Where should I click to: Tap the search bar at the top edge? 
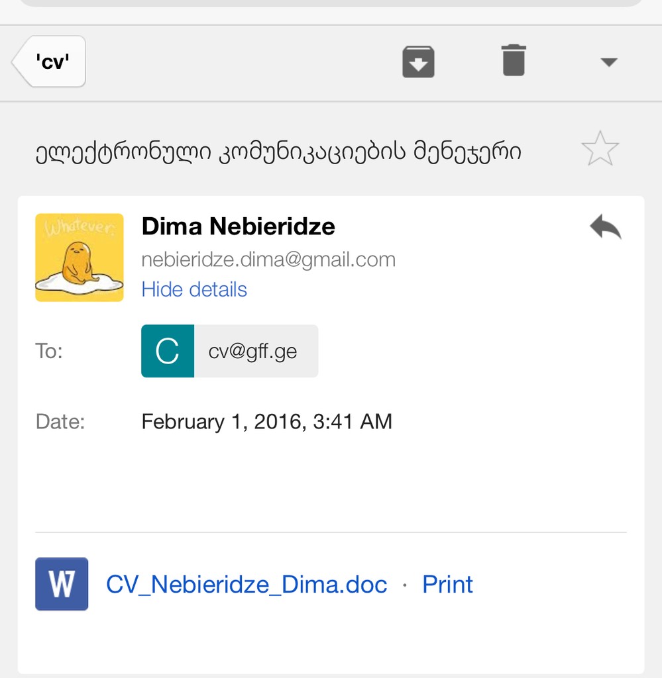click(331, 3)
